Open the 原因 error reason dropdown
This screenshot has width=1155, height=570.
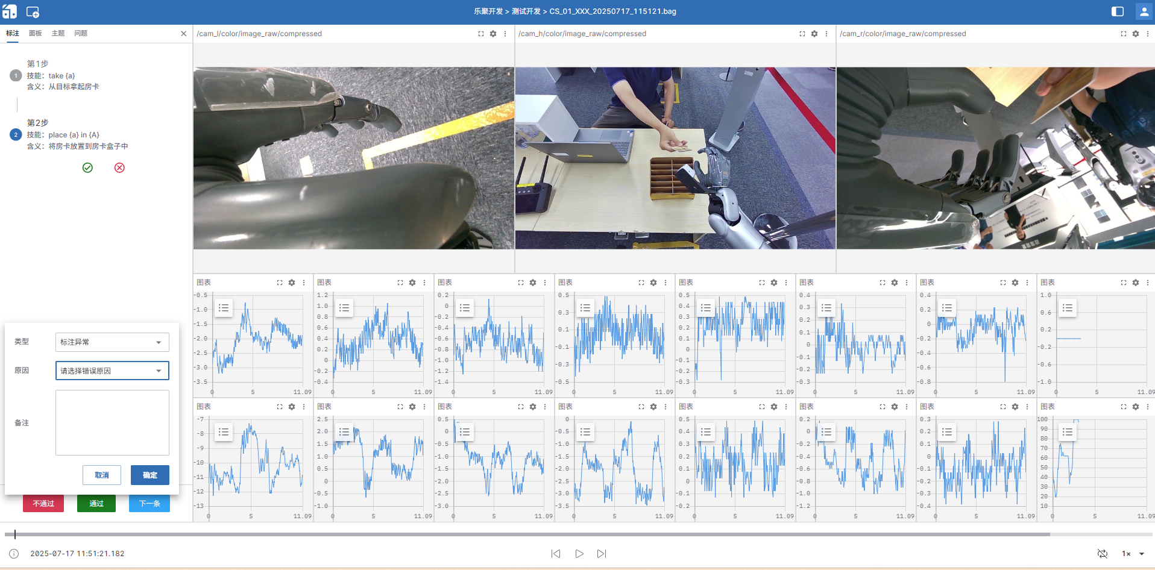(x=112, y=371)
